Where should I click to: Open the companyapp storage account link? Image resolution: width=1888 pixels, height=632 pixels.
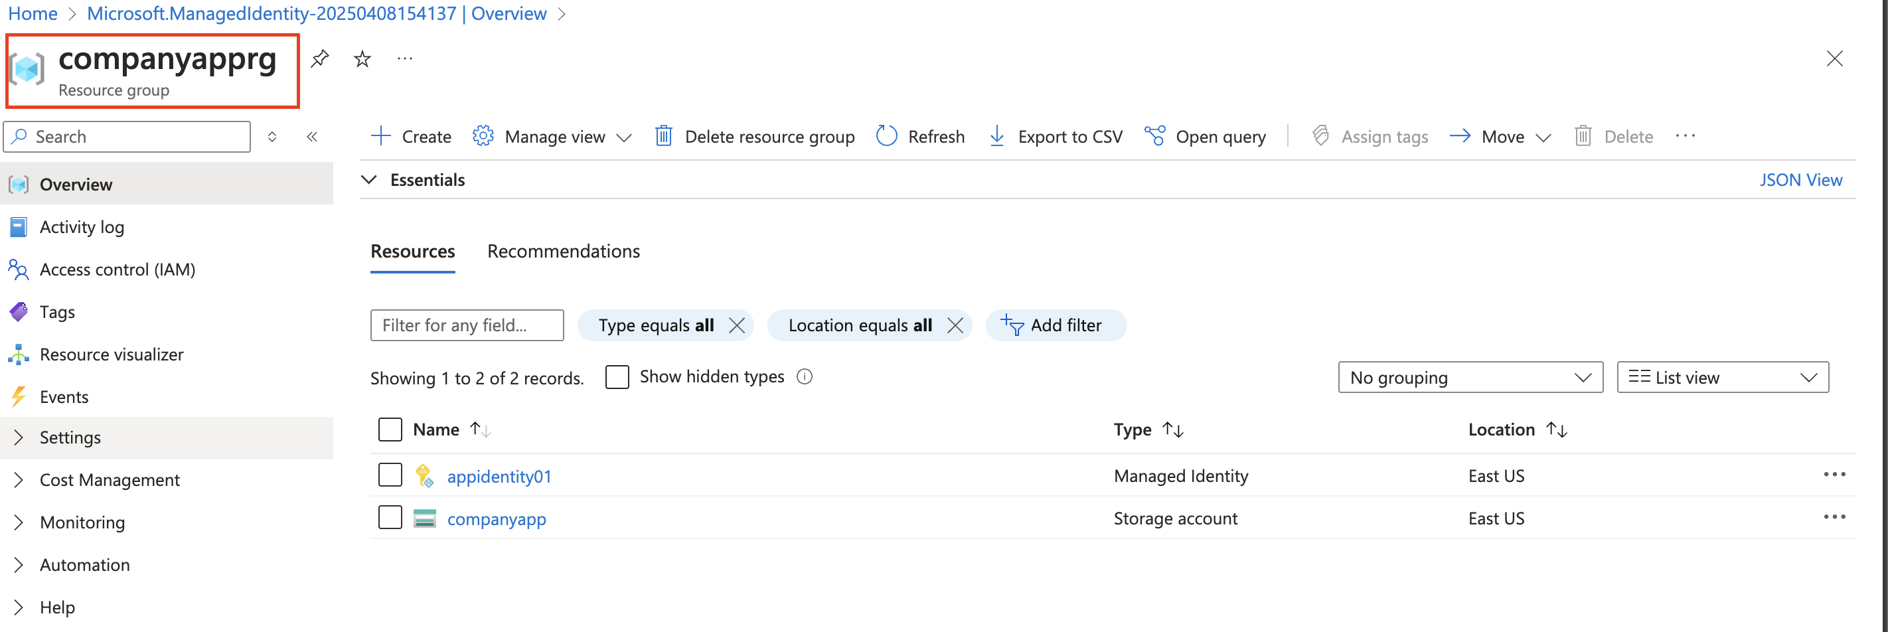[x=496, y=519]
